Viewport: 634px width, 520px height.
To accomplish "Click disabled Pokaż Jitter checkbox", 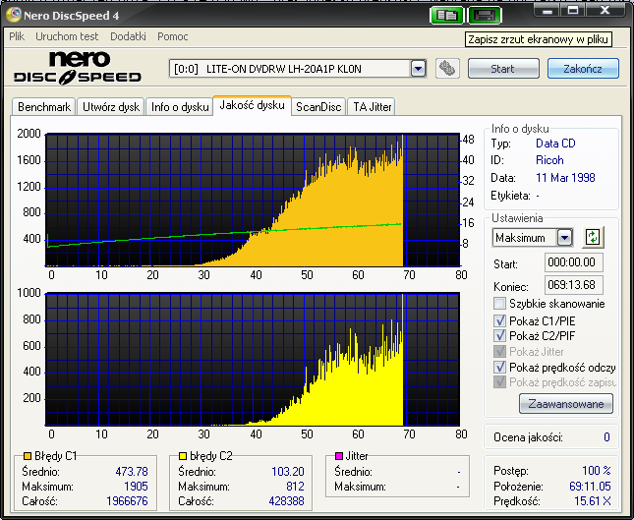I will 499,351.
